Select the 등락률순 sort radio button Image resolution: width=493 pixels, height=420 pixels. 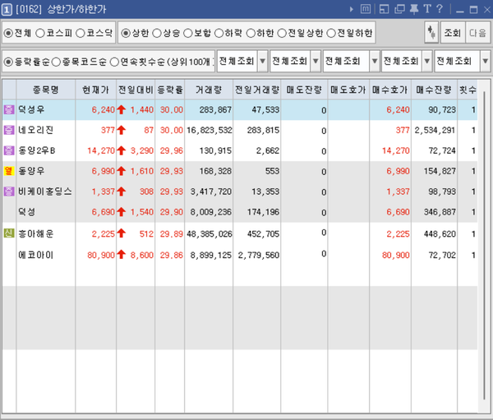(8, 62)
